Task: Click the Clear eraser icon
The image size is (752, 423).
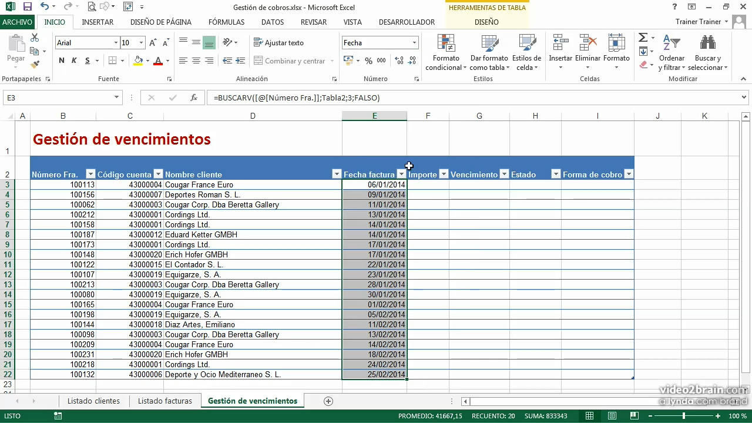Action: (643, 65)
